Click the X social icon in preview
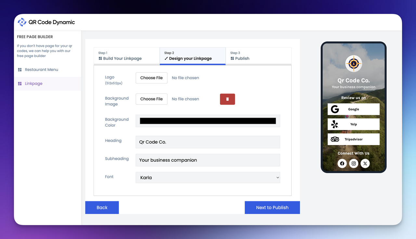This screenshot has height=239, width=416. (x=365, y=163)
